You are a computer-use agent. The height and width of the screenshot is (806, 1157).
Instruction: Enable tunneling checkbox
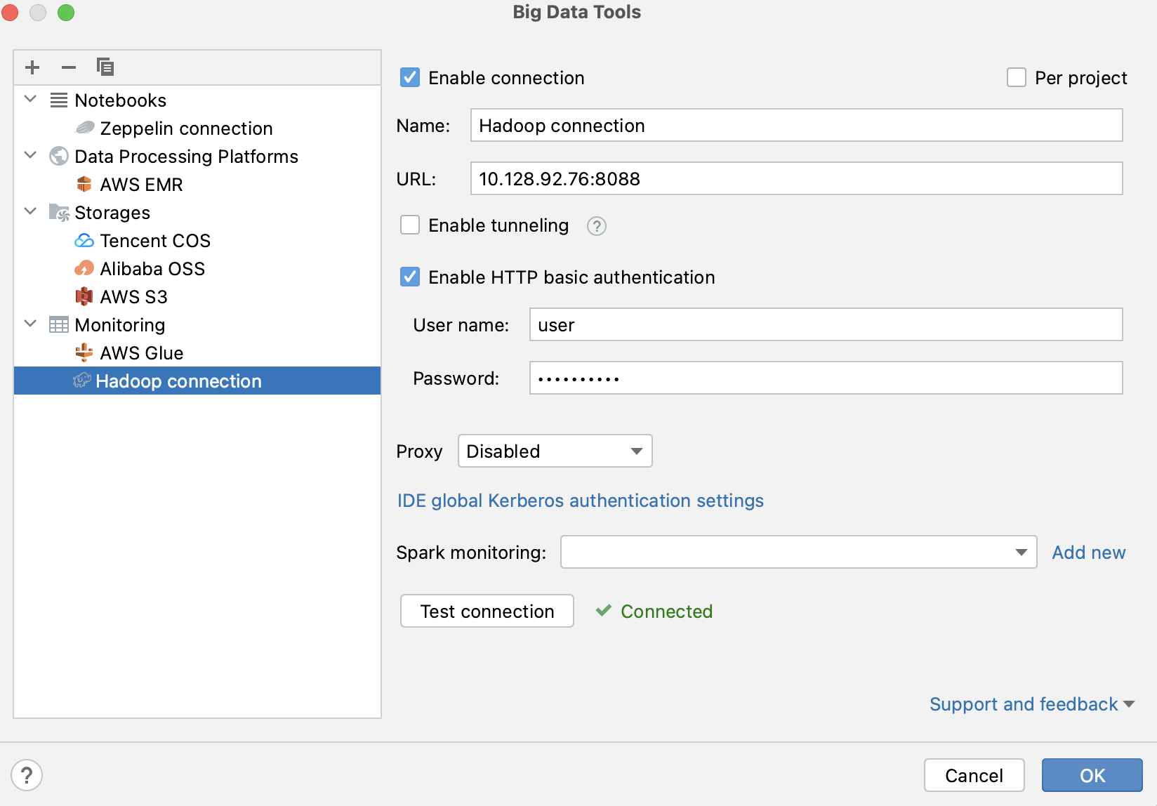pos(410,225)
